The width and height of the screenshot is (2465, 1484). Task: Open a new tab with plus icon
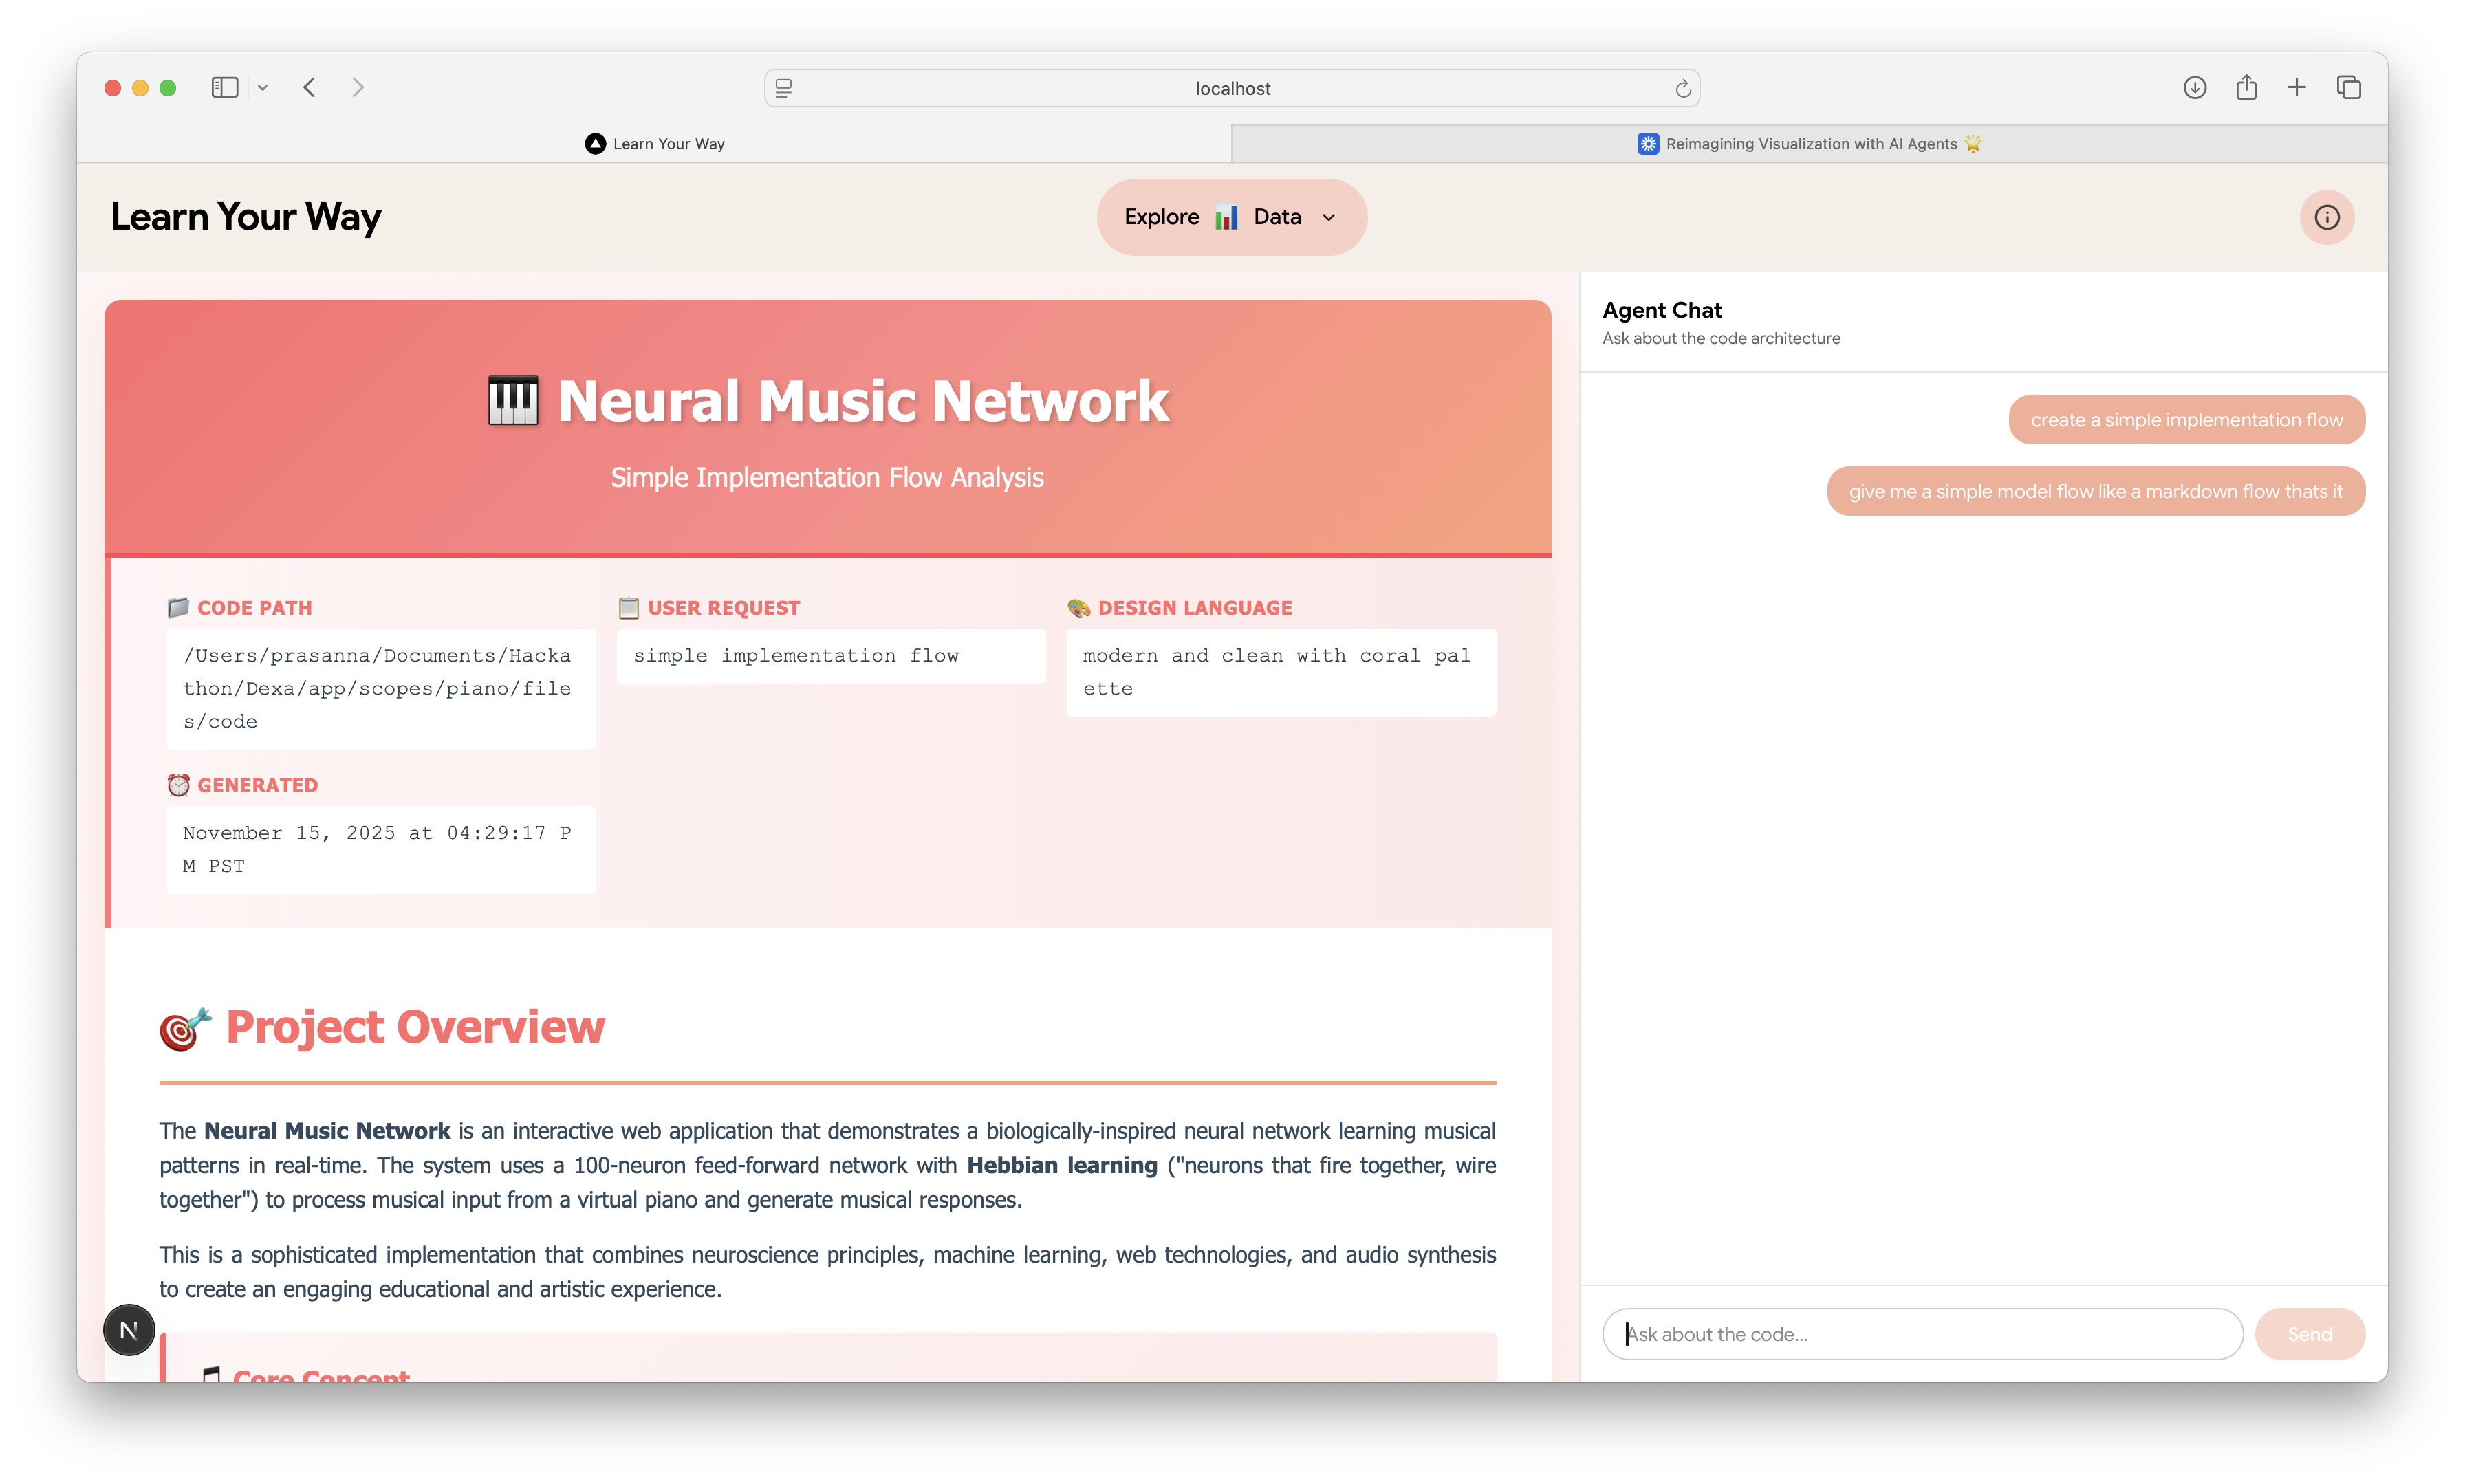[x=2297, y=88]
